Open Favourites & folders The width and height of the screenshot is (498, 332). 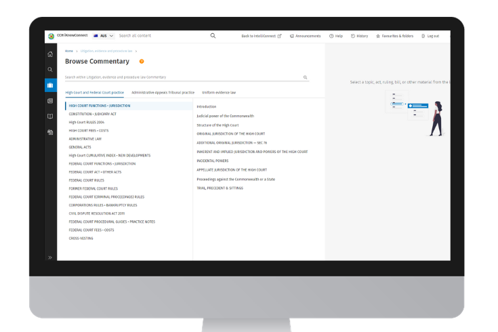point(394,36)
